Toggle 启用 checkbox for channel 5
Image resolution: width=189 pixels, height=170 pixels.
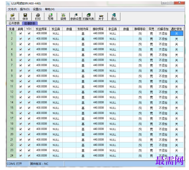tap(20, 55)
